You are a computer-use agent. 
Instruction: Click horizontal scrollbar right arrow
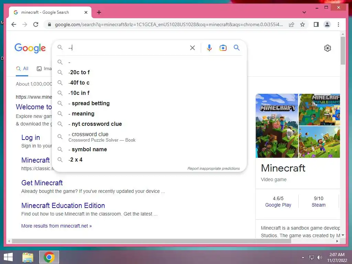(x=337, y=241)
